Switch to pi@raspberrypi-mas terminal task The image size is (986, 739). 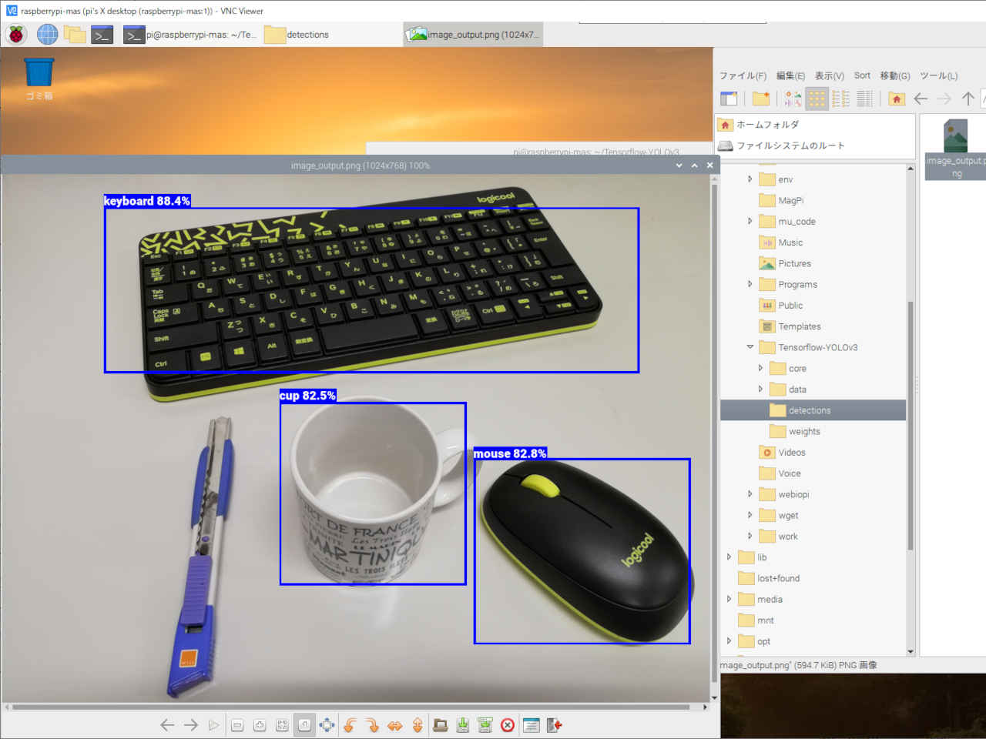coord(191,35)
